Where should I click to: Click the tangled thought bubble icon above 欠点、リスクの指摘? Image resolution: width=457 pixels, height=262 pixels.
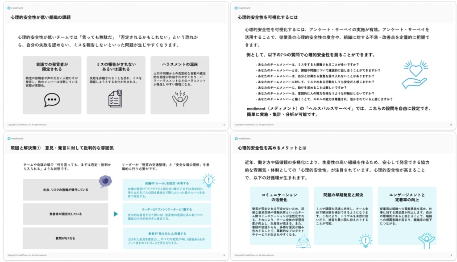(x=105, y=181)
